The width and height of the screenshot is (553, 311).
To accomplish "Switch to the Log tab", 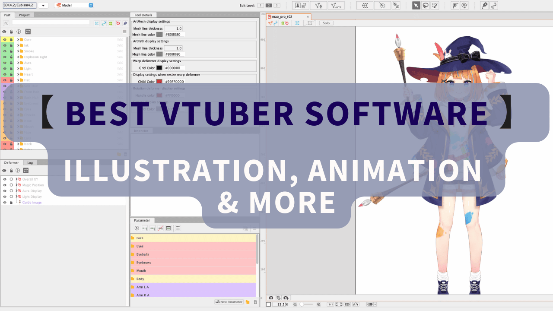I will click(x=30, y=163).
